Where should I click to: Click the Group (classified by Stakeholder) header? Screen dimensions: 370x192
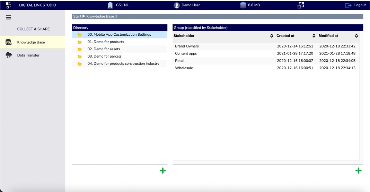click(268, 28)
